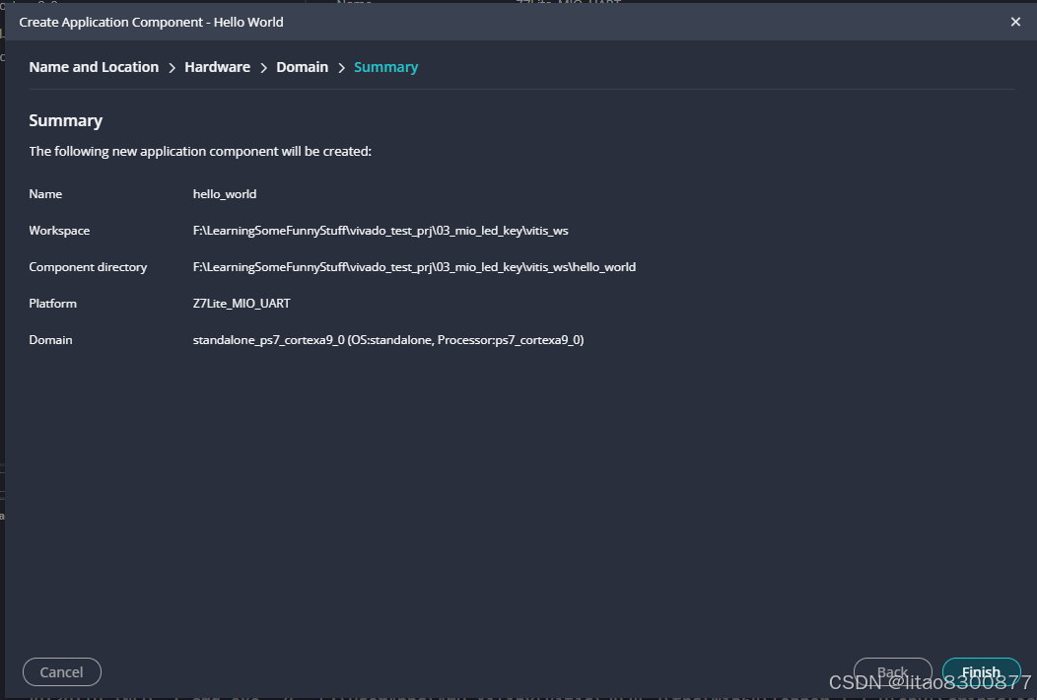Click the Platform label
The height and width of the screenshot is (700, 1037).
53,303
